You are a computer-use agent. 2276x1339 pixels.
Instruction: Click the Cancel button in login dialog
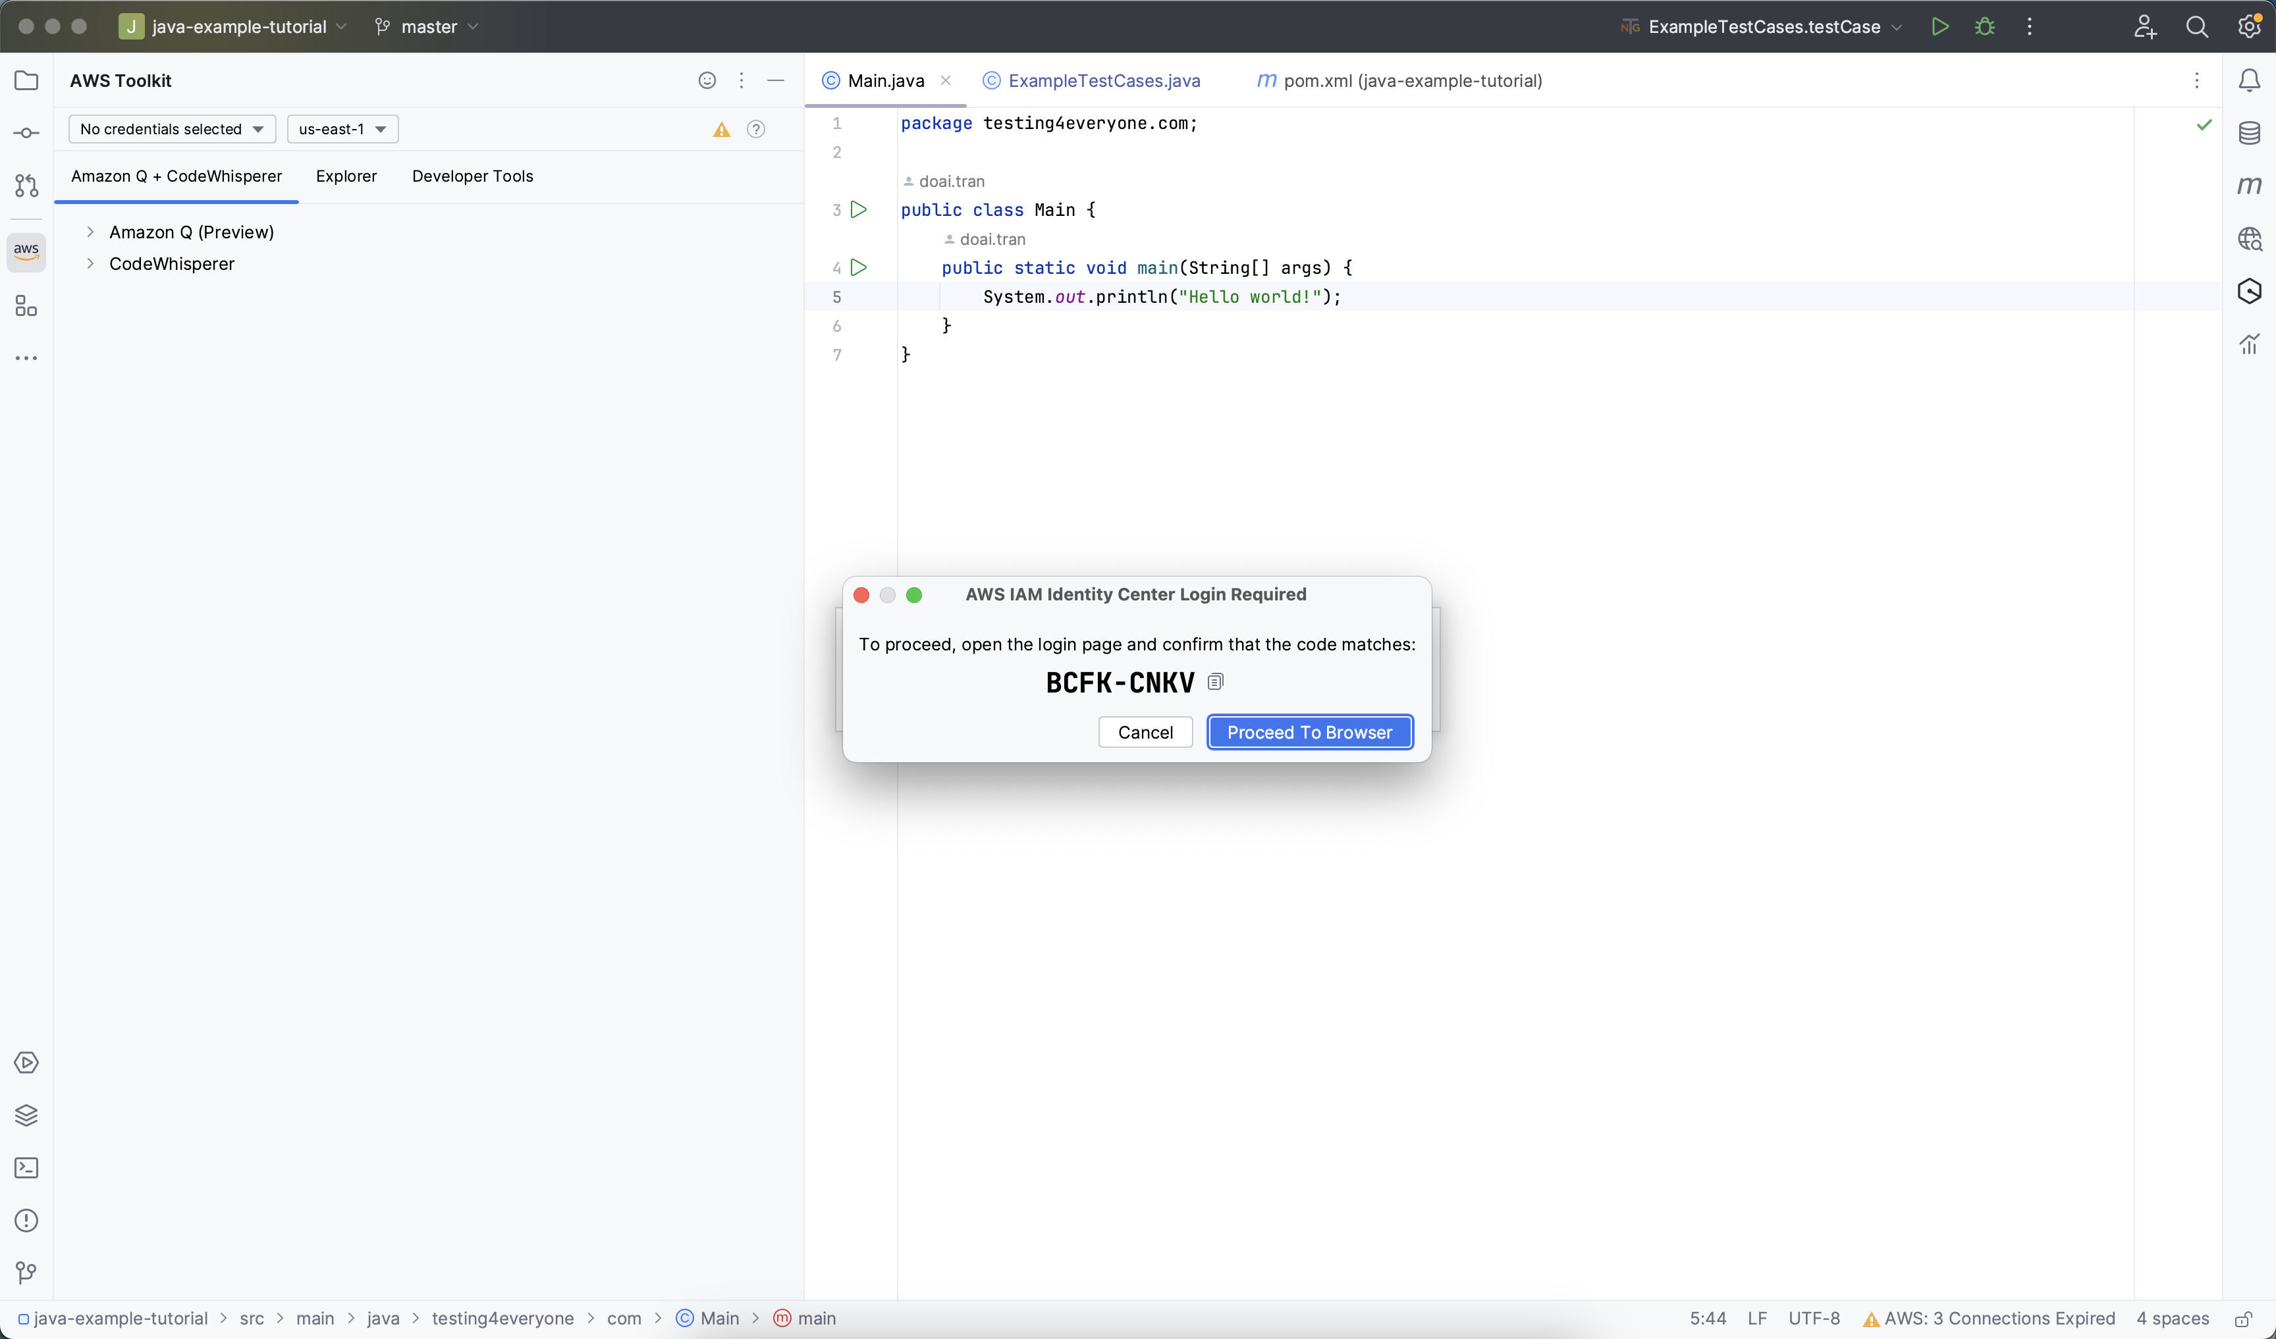(1145, 732)
